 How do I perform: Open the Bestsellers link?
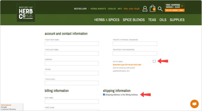pyautogui.click(x=80, y=9)
